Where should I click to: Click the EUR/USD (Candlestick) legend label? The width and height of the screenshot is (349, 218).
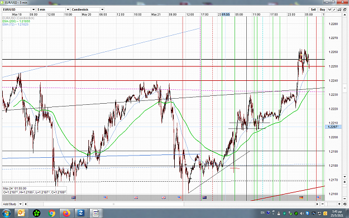[x=18, y=18]
